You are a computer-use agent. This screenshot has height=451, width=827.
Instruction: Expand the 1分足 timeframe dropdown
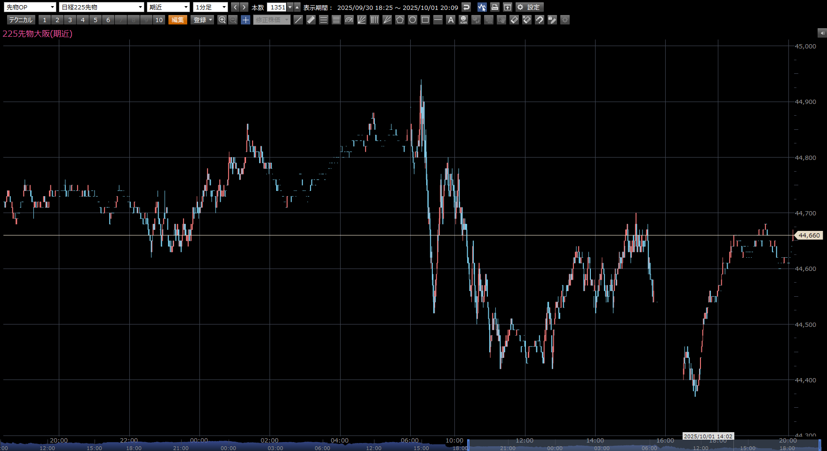(x=211, y=7)
